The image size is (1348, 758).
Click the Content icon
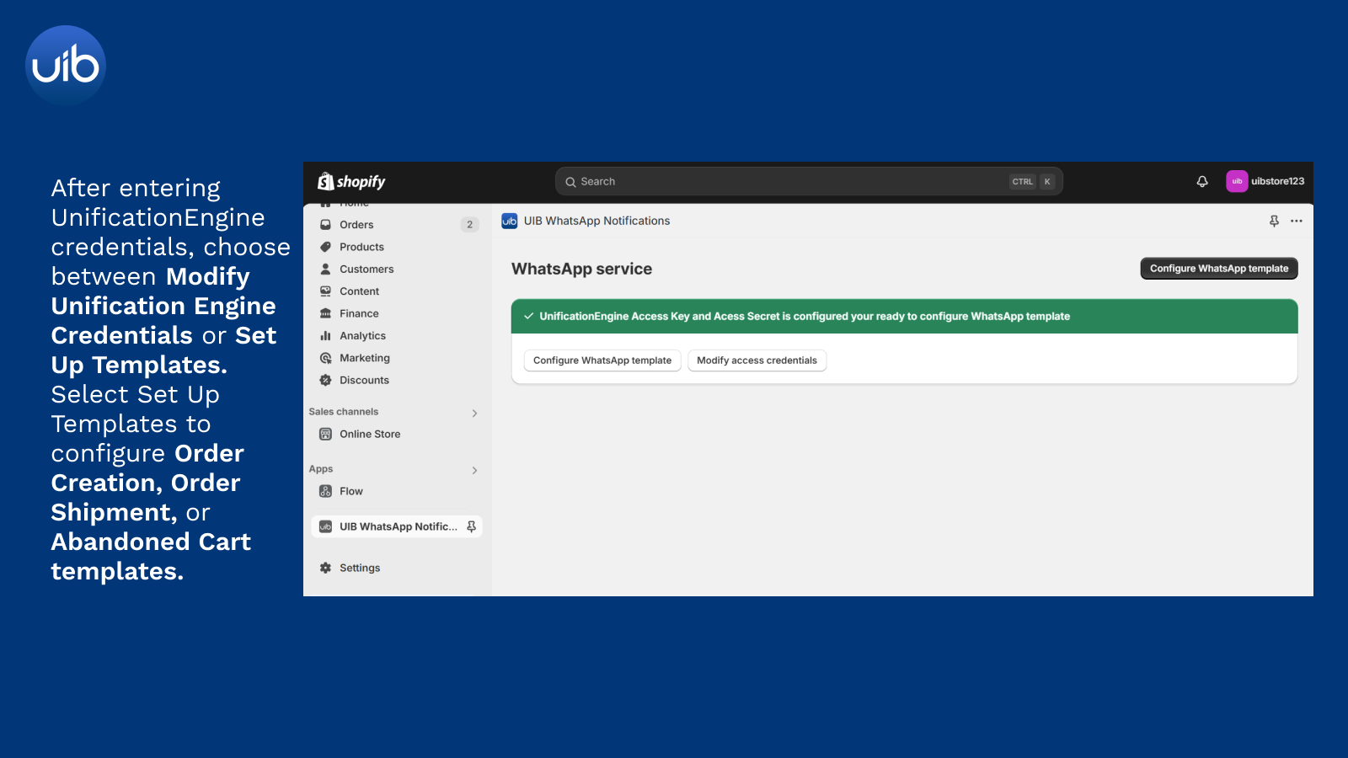[x=325, y=291]
